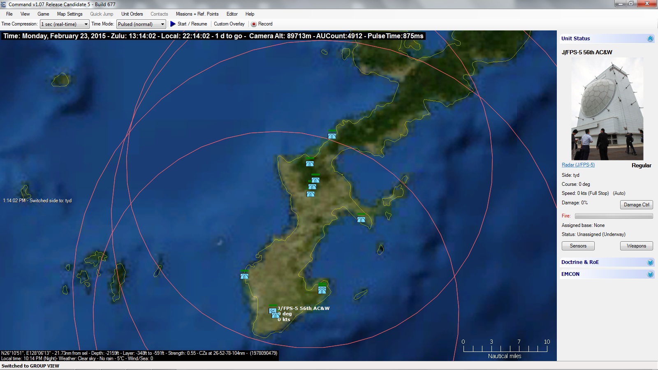The image size is (658, 370).
Task: Click the 'Status: Unassigned (Underway)' text
Action: click(x=593, y=234)
